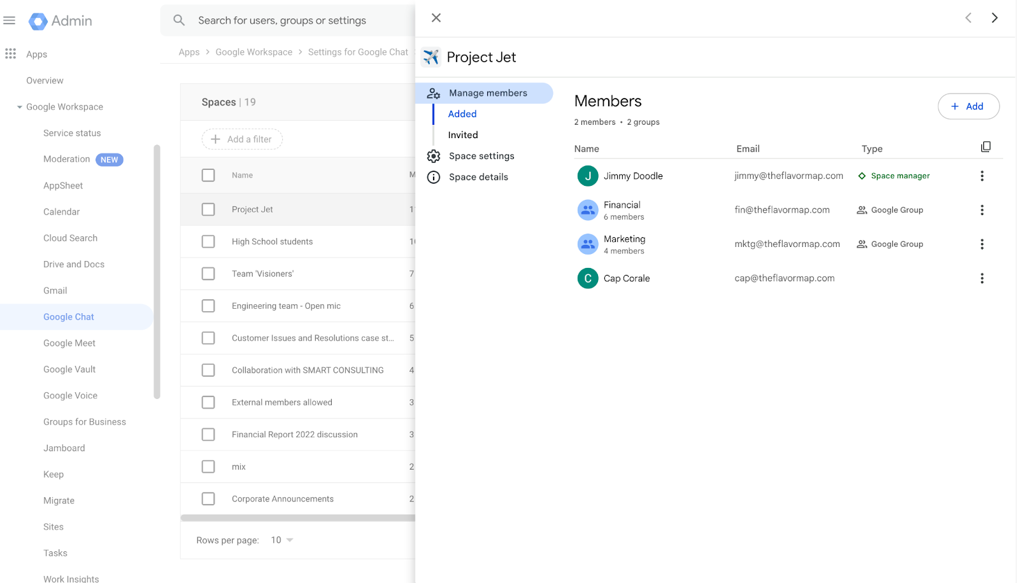Open the hamburger main menu
Image resolution: width=1019 pixels, height=583 pixels.
click(x=10, y=20)
